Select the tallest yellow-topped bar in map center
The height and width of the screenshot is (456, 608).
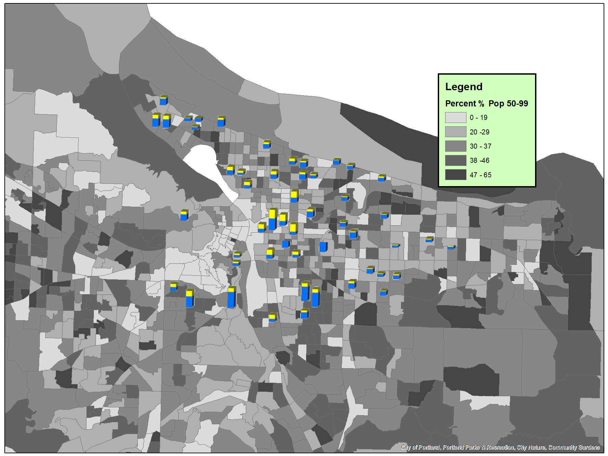tap(273, 219)
